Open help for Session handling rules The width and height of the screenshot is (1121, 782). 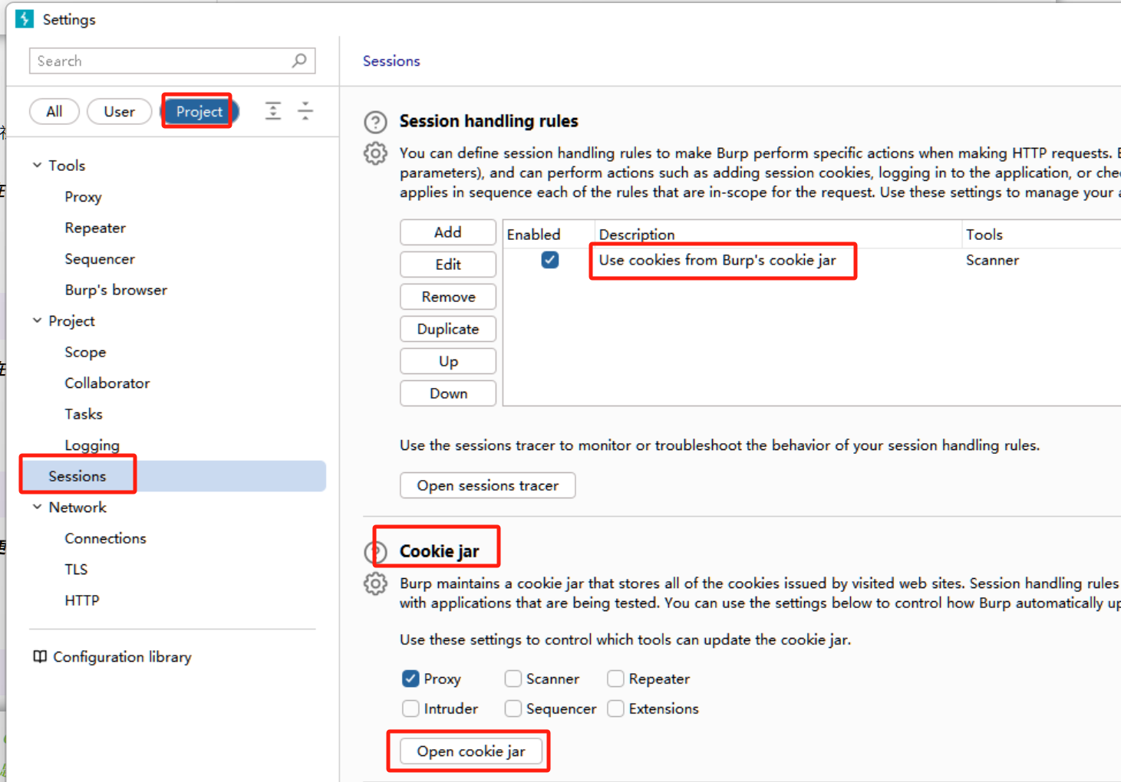tap(375, 122)
